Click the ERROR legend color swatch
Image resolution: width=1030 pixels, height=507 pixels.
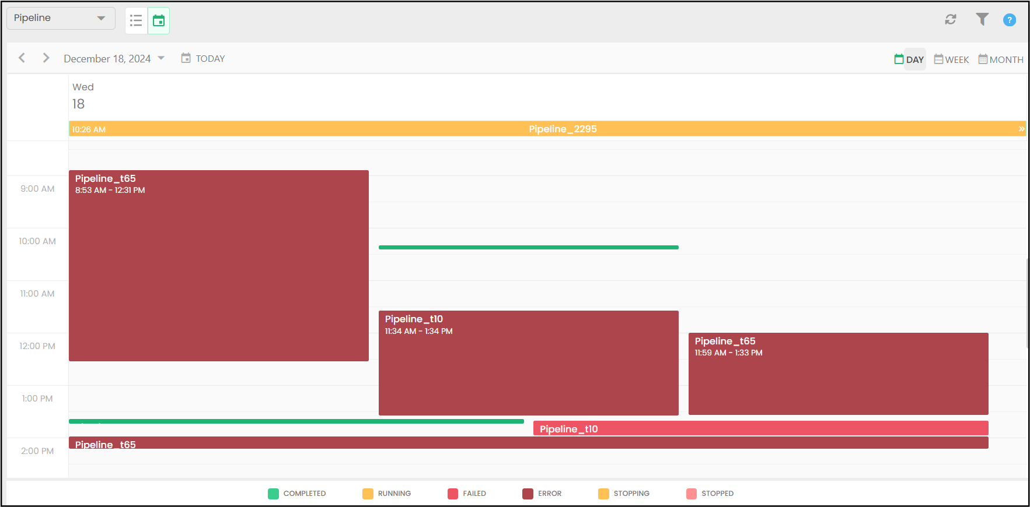point(528,494)
